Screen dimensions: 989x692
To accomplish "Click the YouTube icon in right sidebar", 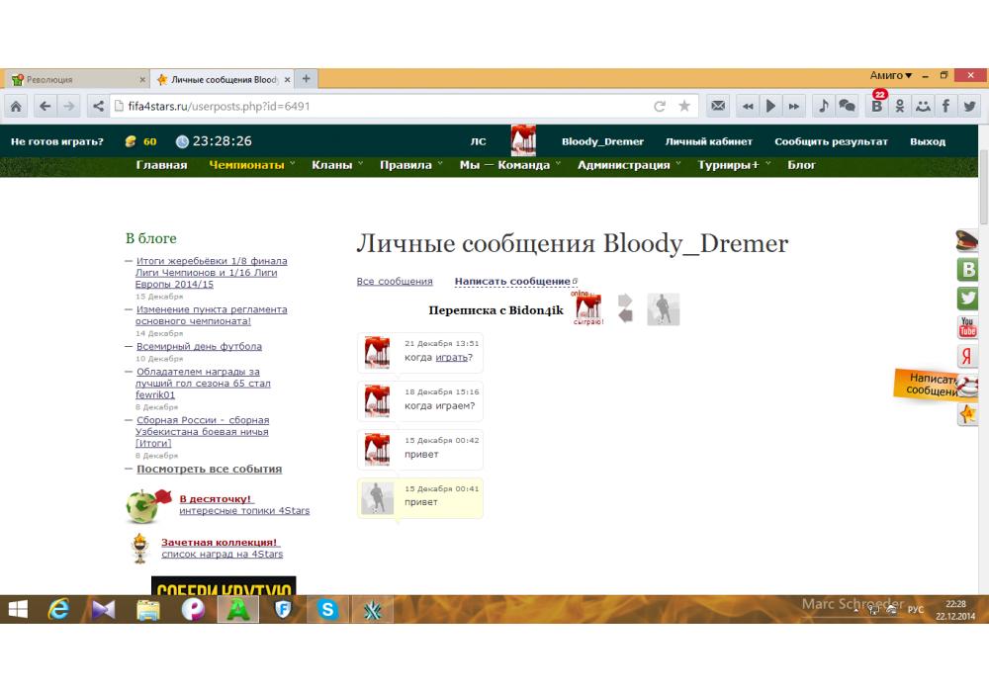I will click(x=967, y=327).
